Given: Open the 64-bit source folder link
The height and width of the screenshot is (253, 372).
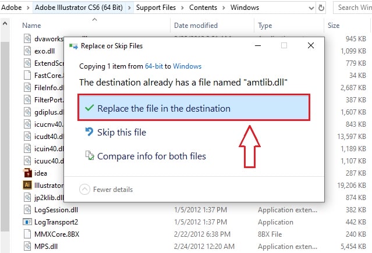Looking at the screenshot, I should [154, 66].
